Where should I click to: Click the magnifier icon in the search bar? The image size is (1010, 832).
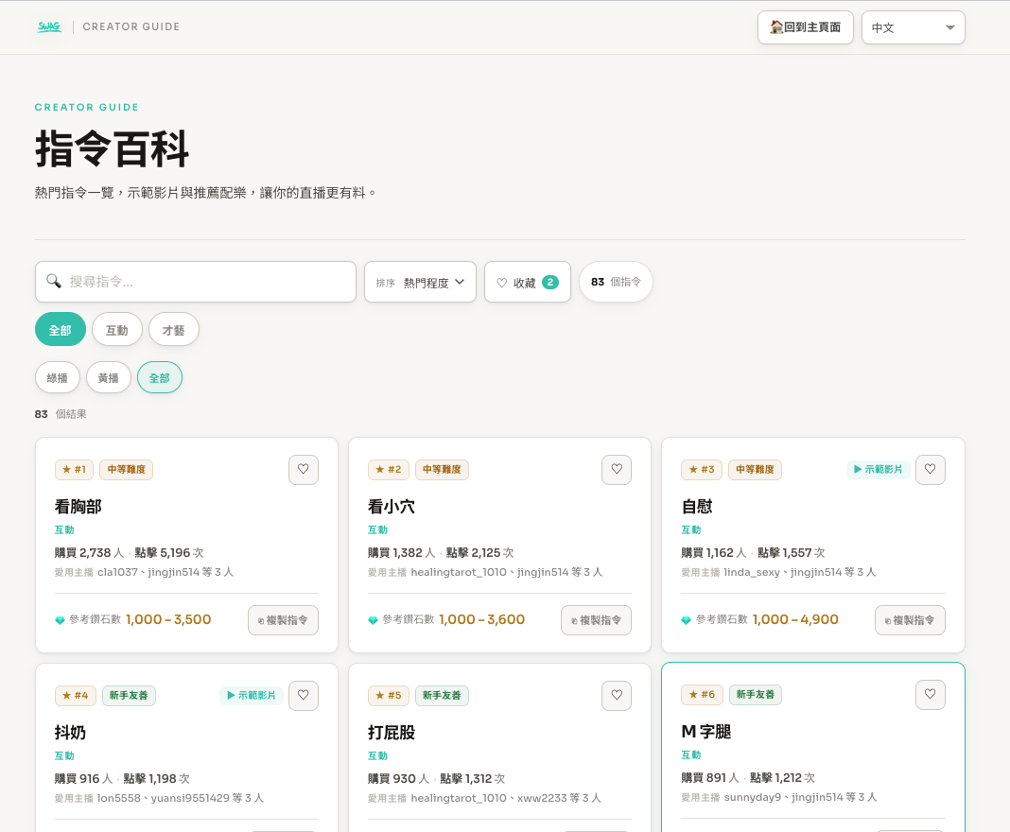[54, 282]
